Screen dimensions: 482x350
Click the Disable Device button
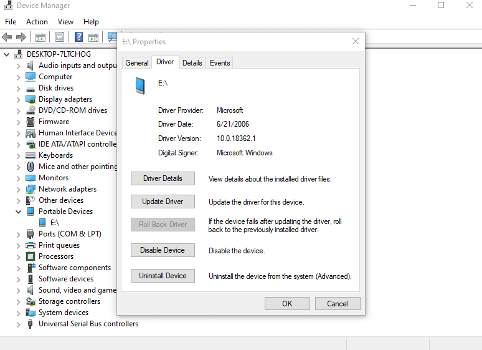click(163, 250)
